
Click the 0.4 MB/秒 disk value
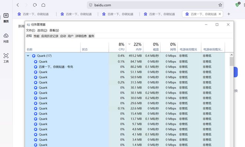point(152,56)
